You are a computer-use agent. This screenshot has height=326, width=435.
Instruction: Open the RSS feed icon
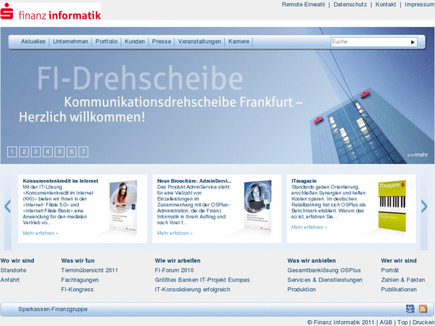coord(423,309)
